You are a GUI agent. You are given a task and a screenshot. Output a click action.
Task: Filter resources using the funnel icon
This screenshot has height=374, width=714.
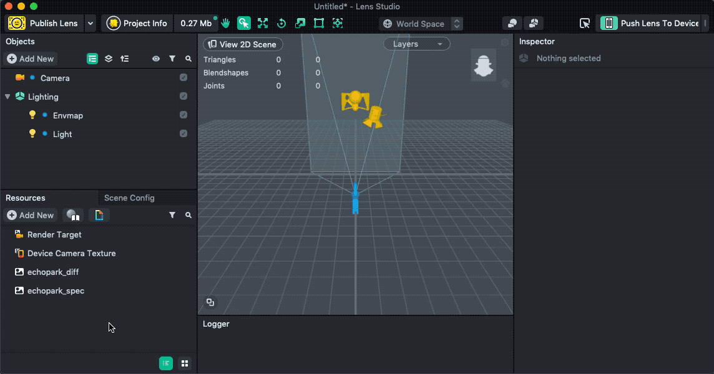[172, 215]
